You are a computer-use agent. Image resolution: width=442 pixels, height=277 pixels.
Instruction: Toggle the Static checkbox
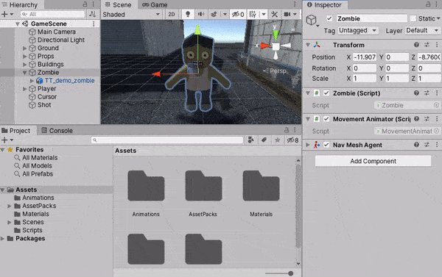coord(413,18)
